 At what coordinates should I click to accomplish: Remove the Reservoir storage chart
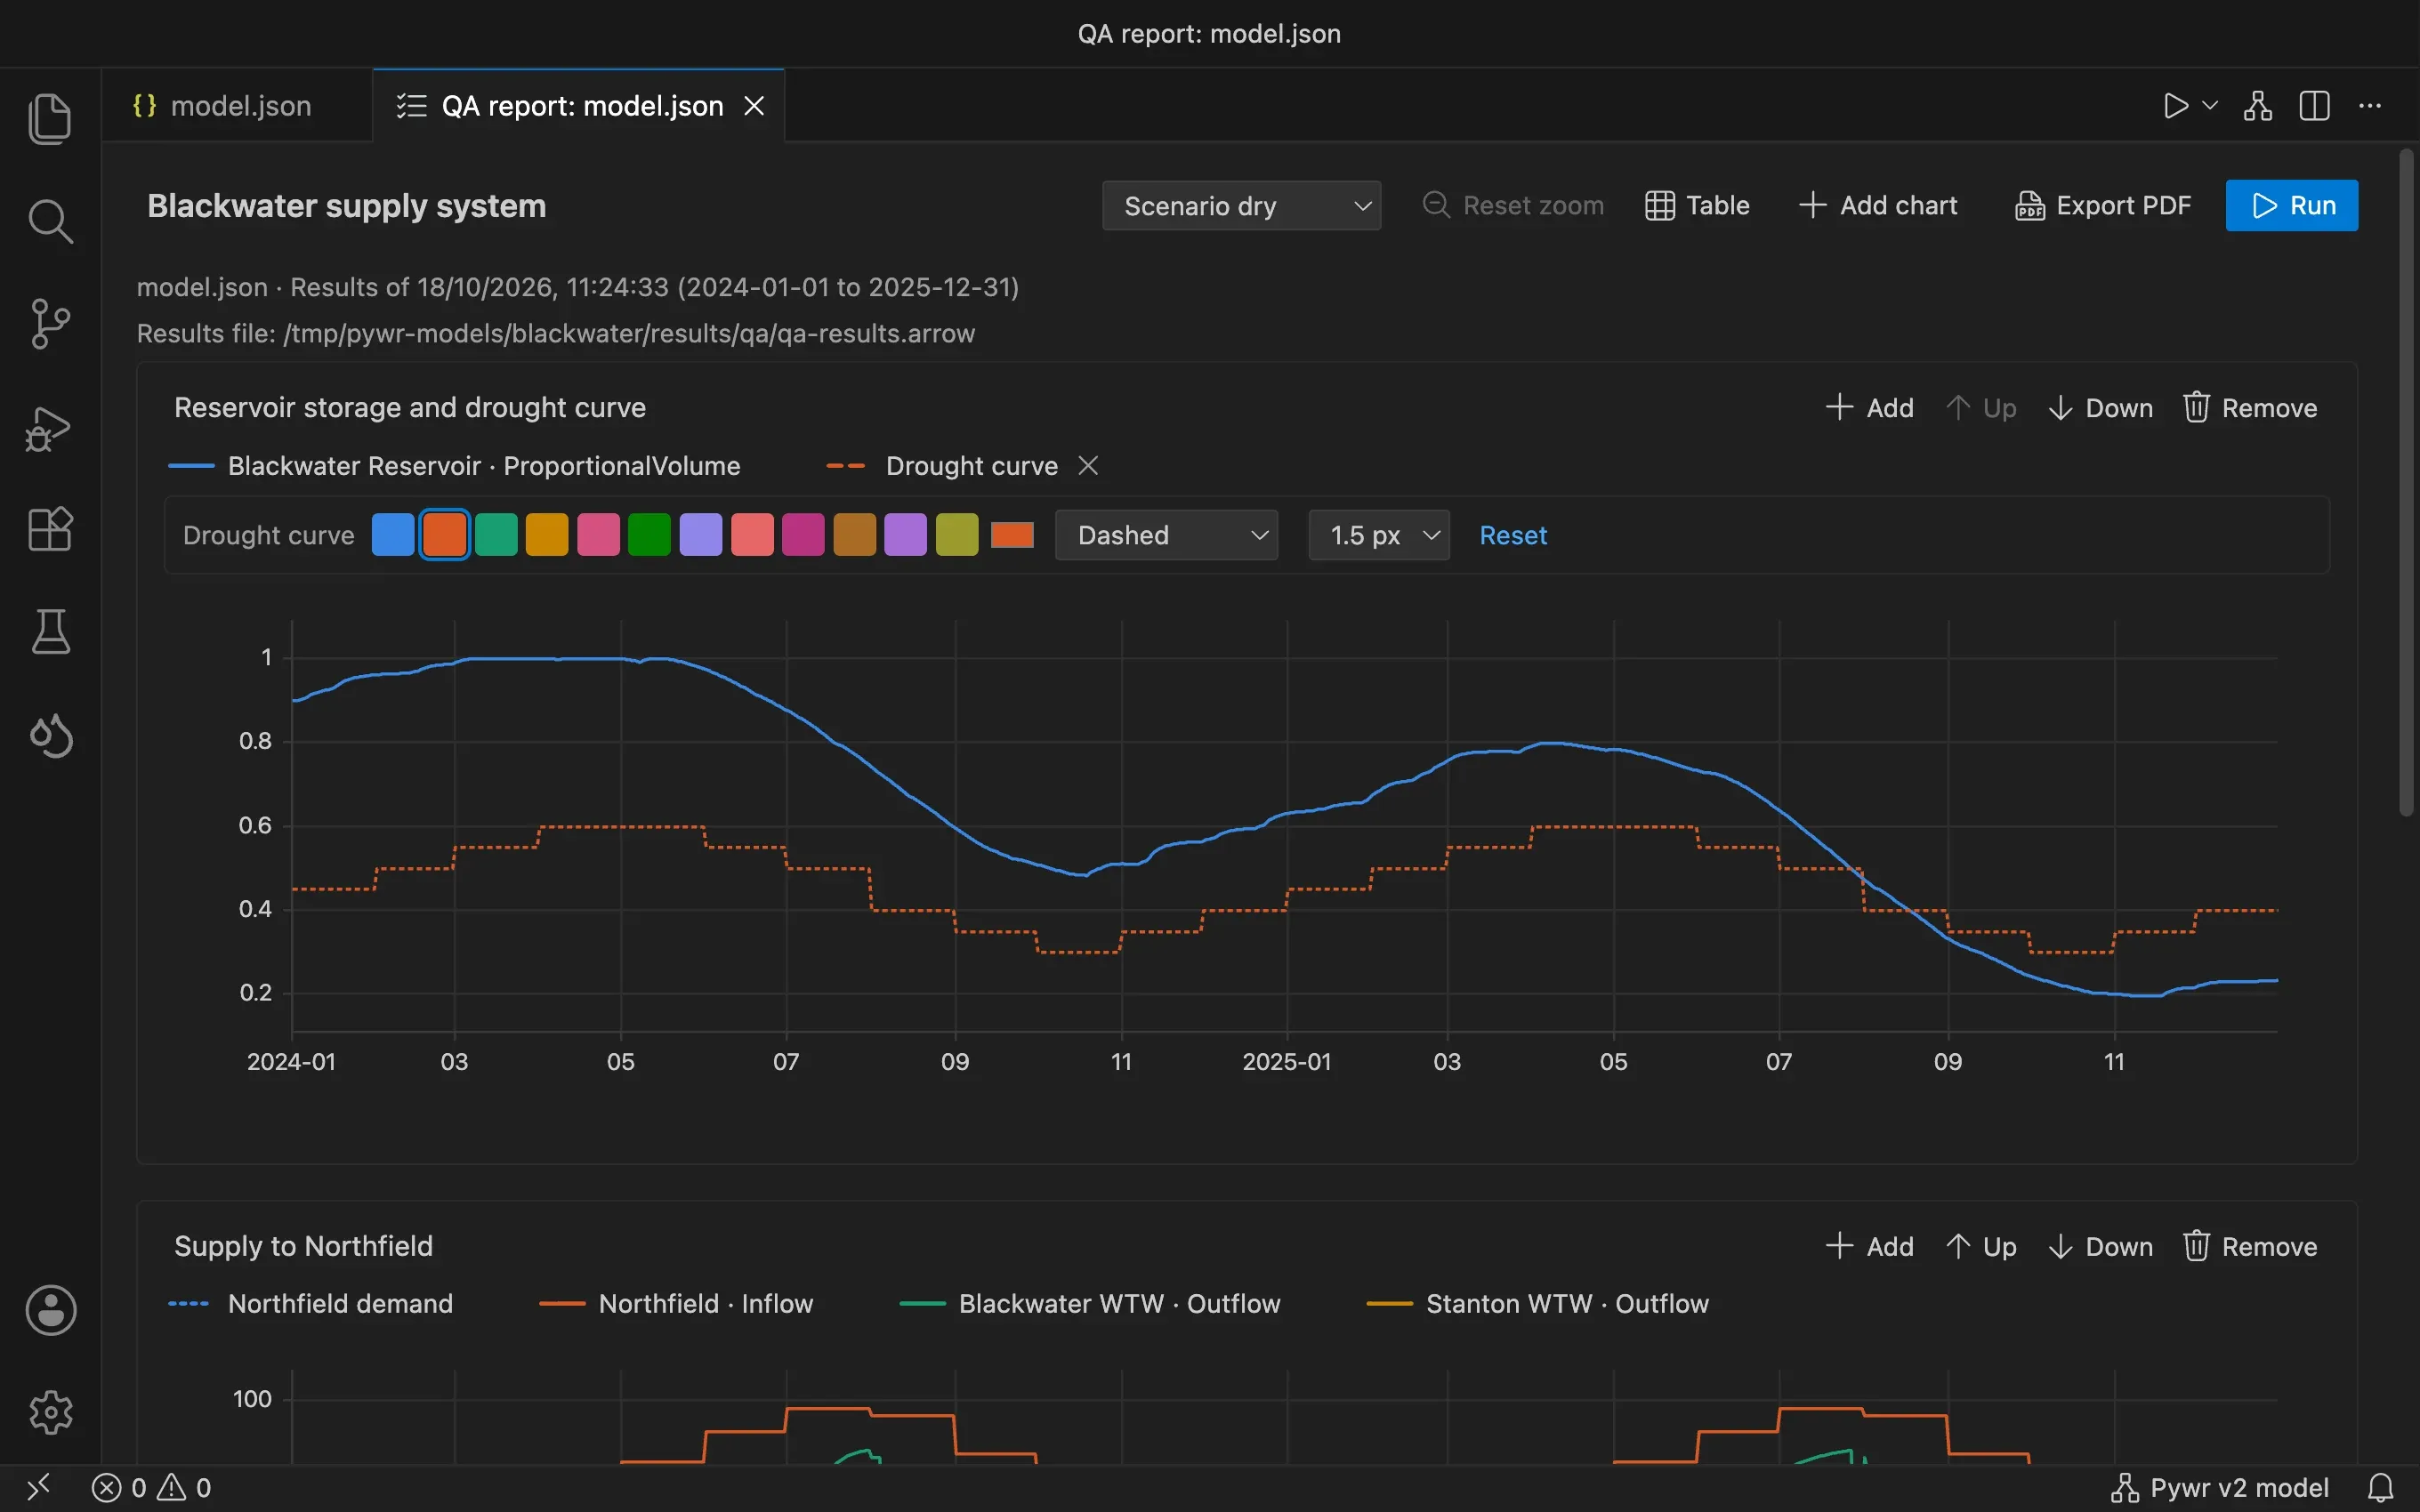click(x=2250, y=408)
